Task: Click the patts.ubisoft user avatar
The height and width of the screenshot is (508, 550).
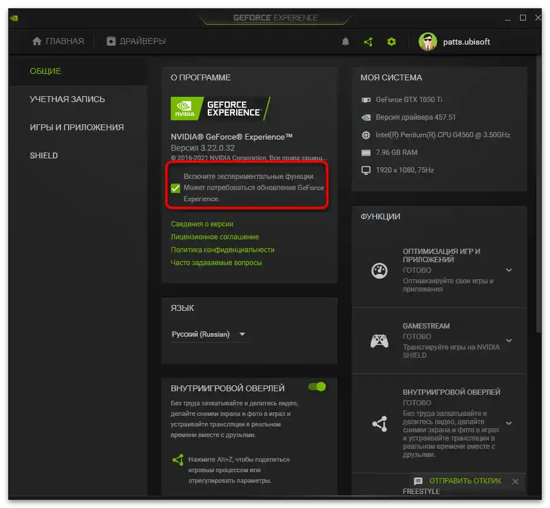Action: coord(427,42)
